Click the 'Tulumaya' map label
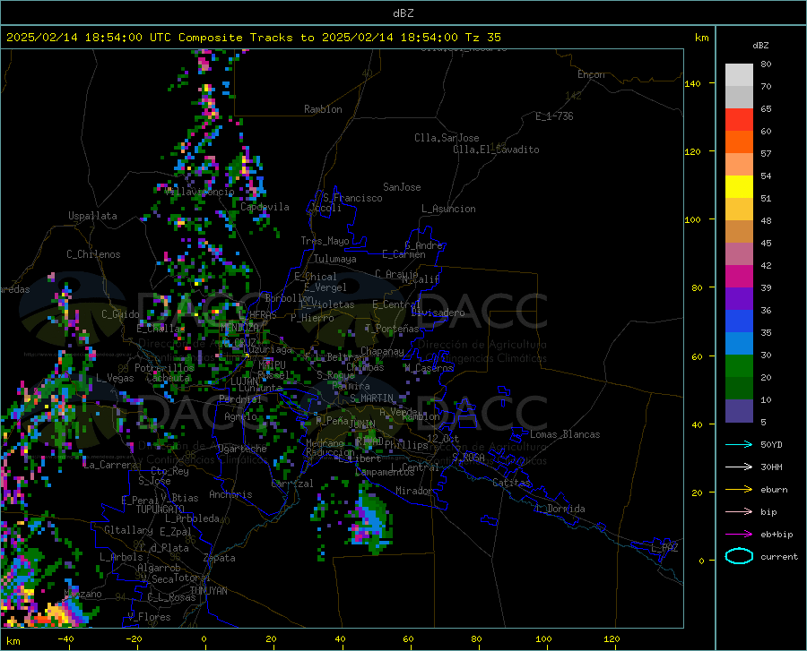This screenshot has height=651, width=807. (x=334, y=259)
